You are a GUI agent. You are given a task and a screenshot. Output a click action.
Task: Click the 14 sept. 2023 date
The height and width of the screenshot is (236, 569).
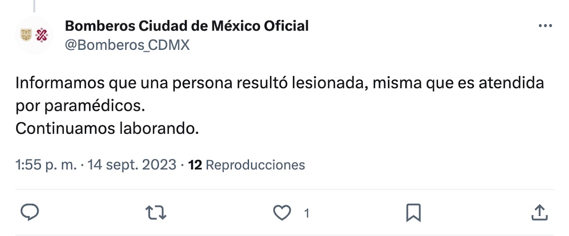[x=132, y=165]
